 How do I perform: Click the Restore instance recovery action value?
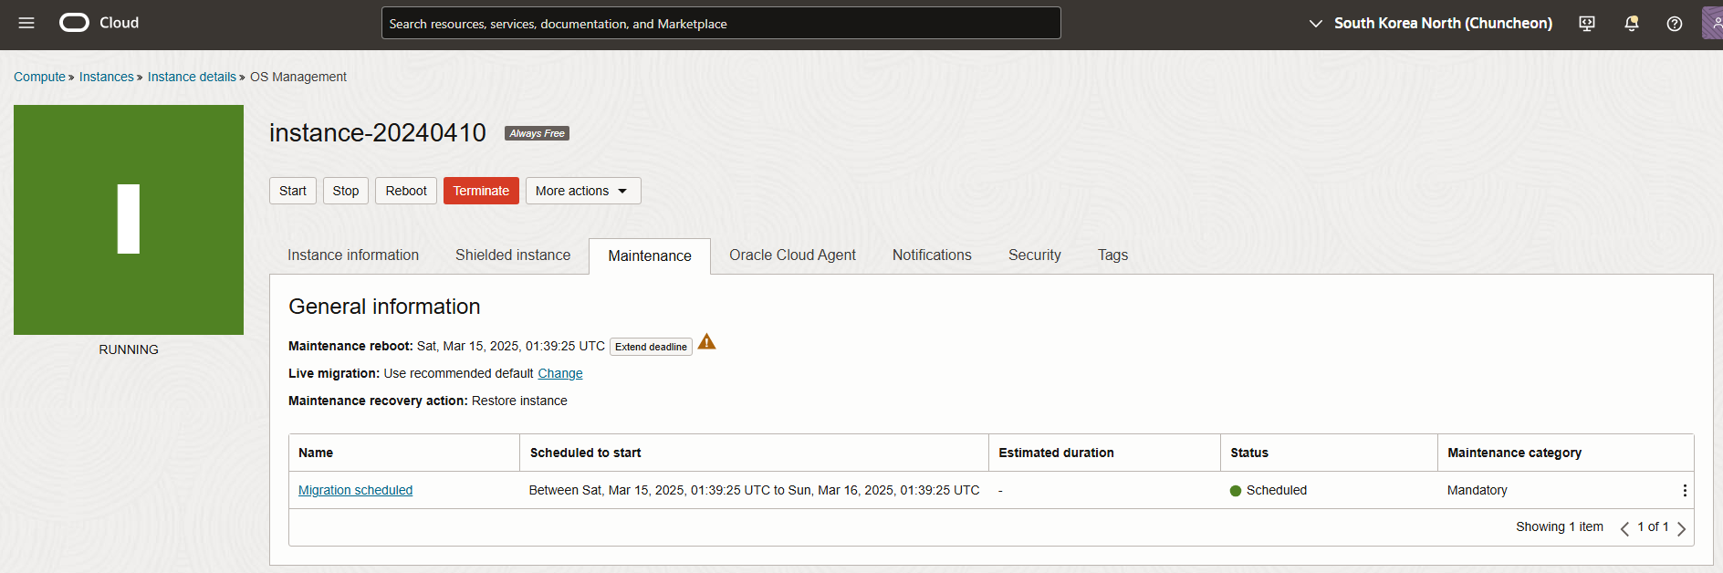tap(519, 401)
